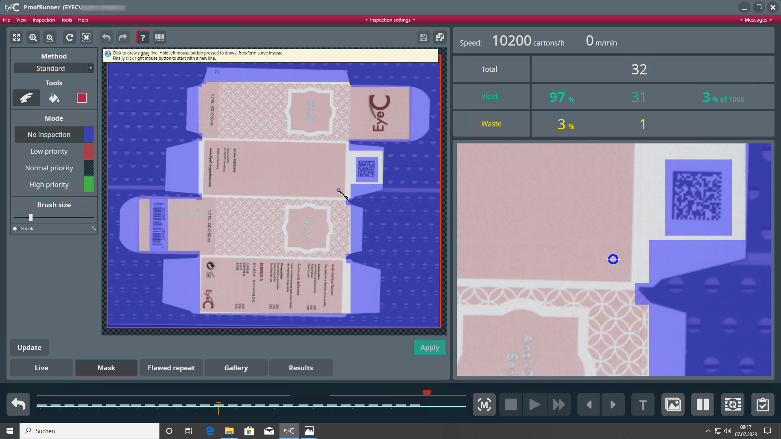
Task: Switch to the Flawed repeat tab
Action: [x=171, y=368]
